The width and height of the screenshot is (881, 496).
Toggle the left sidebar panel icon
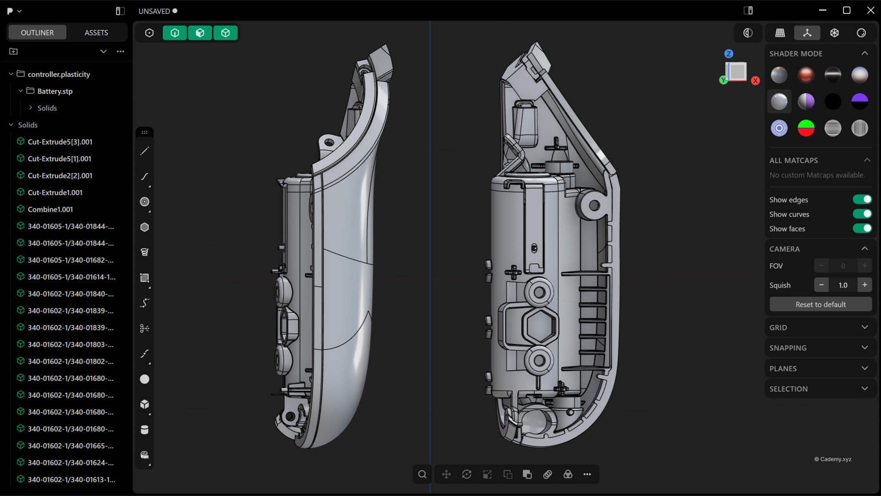pos(120,11)
